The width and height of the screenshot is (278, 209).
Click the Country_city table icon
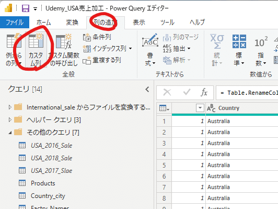click(22, 196)
